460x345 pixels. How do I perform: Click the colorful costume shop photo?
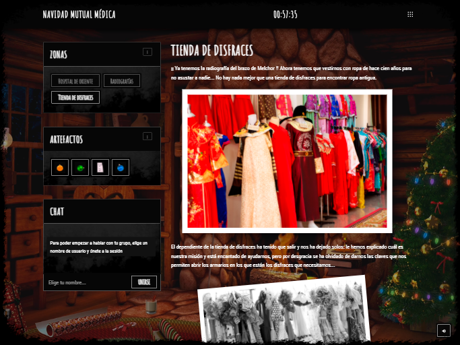click(x=287, y=160)
